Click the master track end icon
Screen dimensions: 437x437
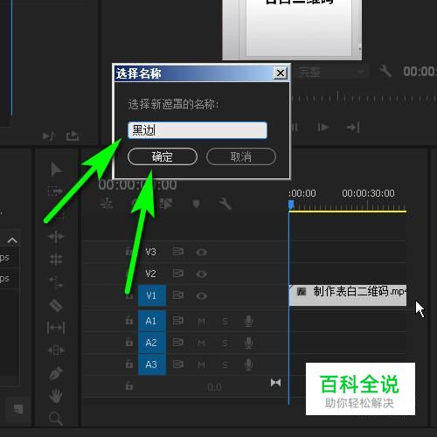(275, 382)
